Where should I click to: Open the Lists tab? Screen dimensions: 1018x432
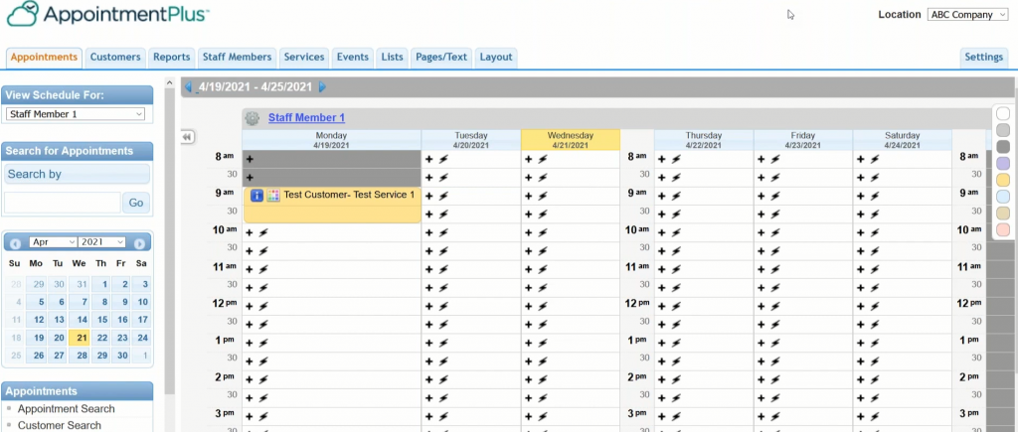tap(392, 57)
